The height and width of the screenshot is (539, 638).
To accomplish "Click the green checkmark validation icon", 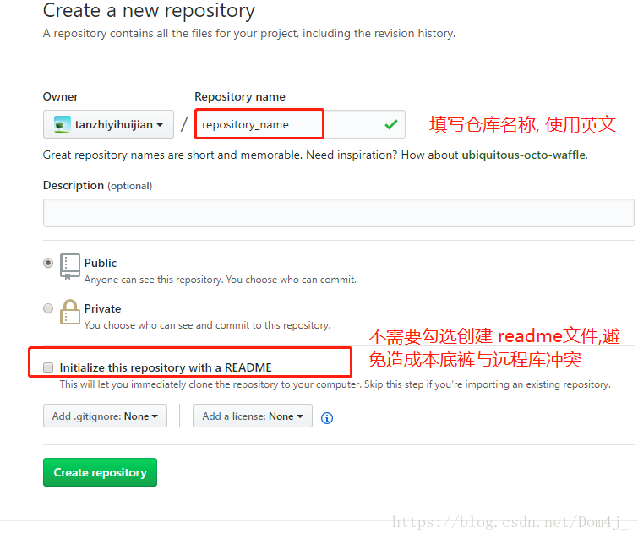I will click(x=391, y=124).
